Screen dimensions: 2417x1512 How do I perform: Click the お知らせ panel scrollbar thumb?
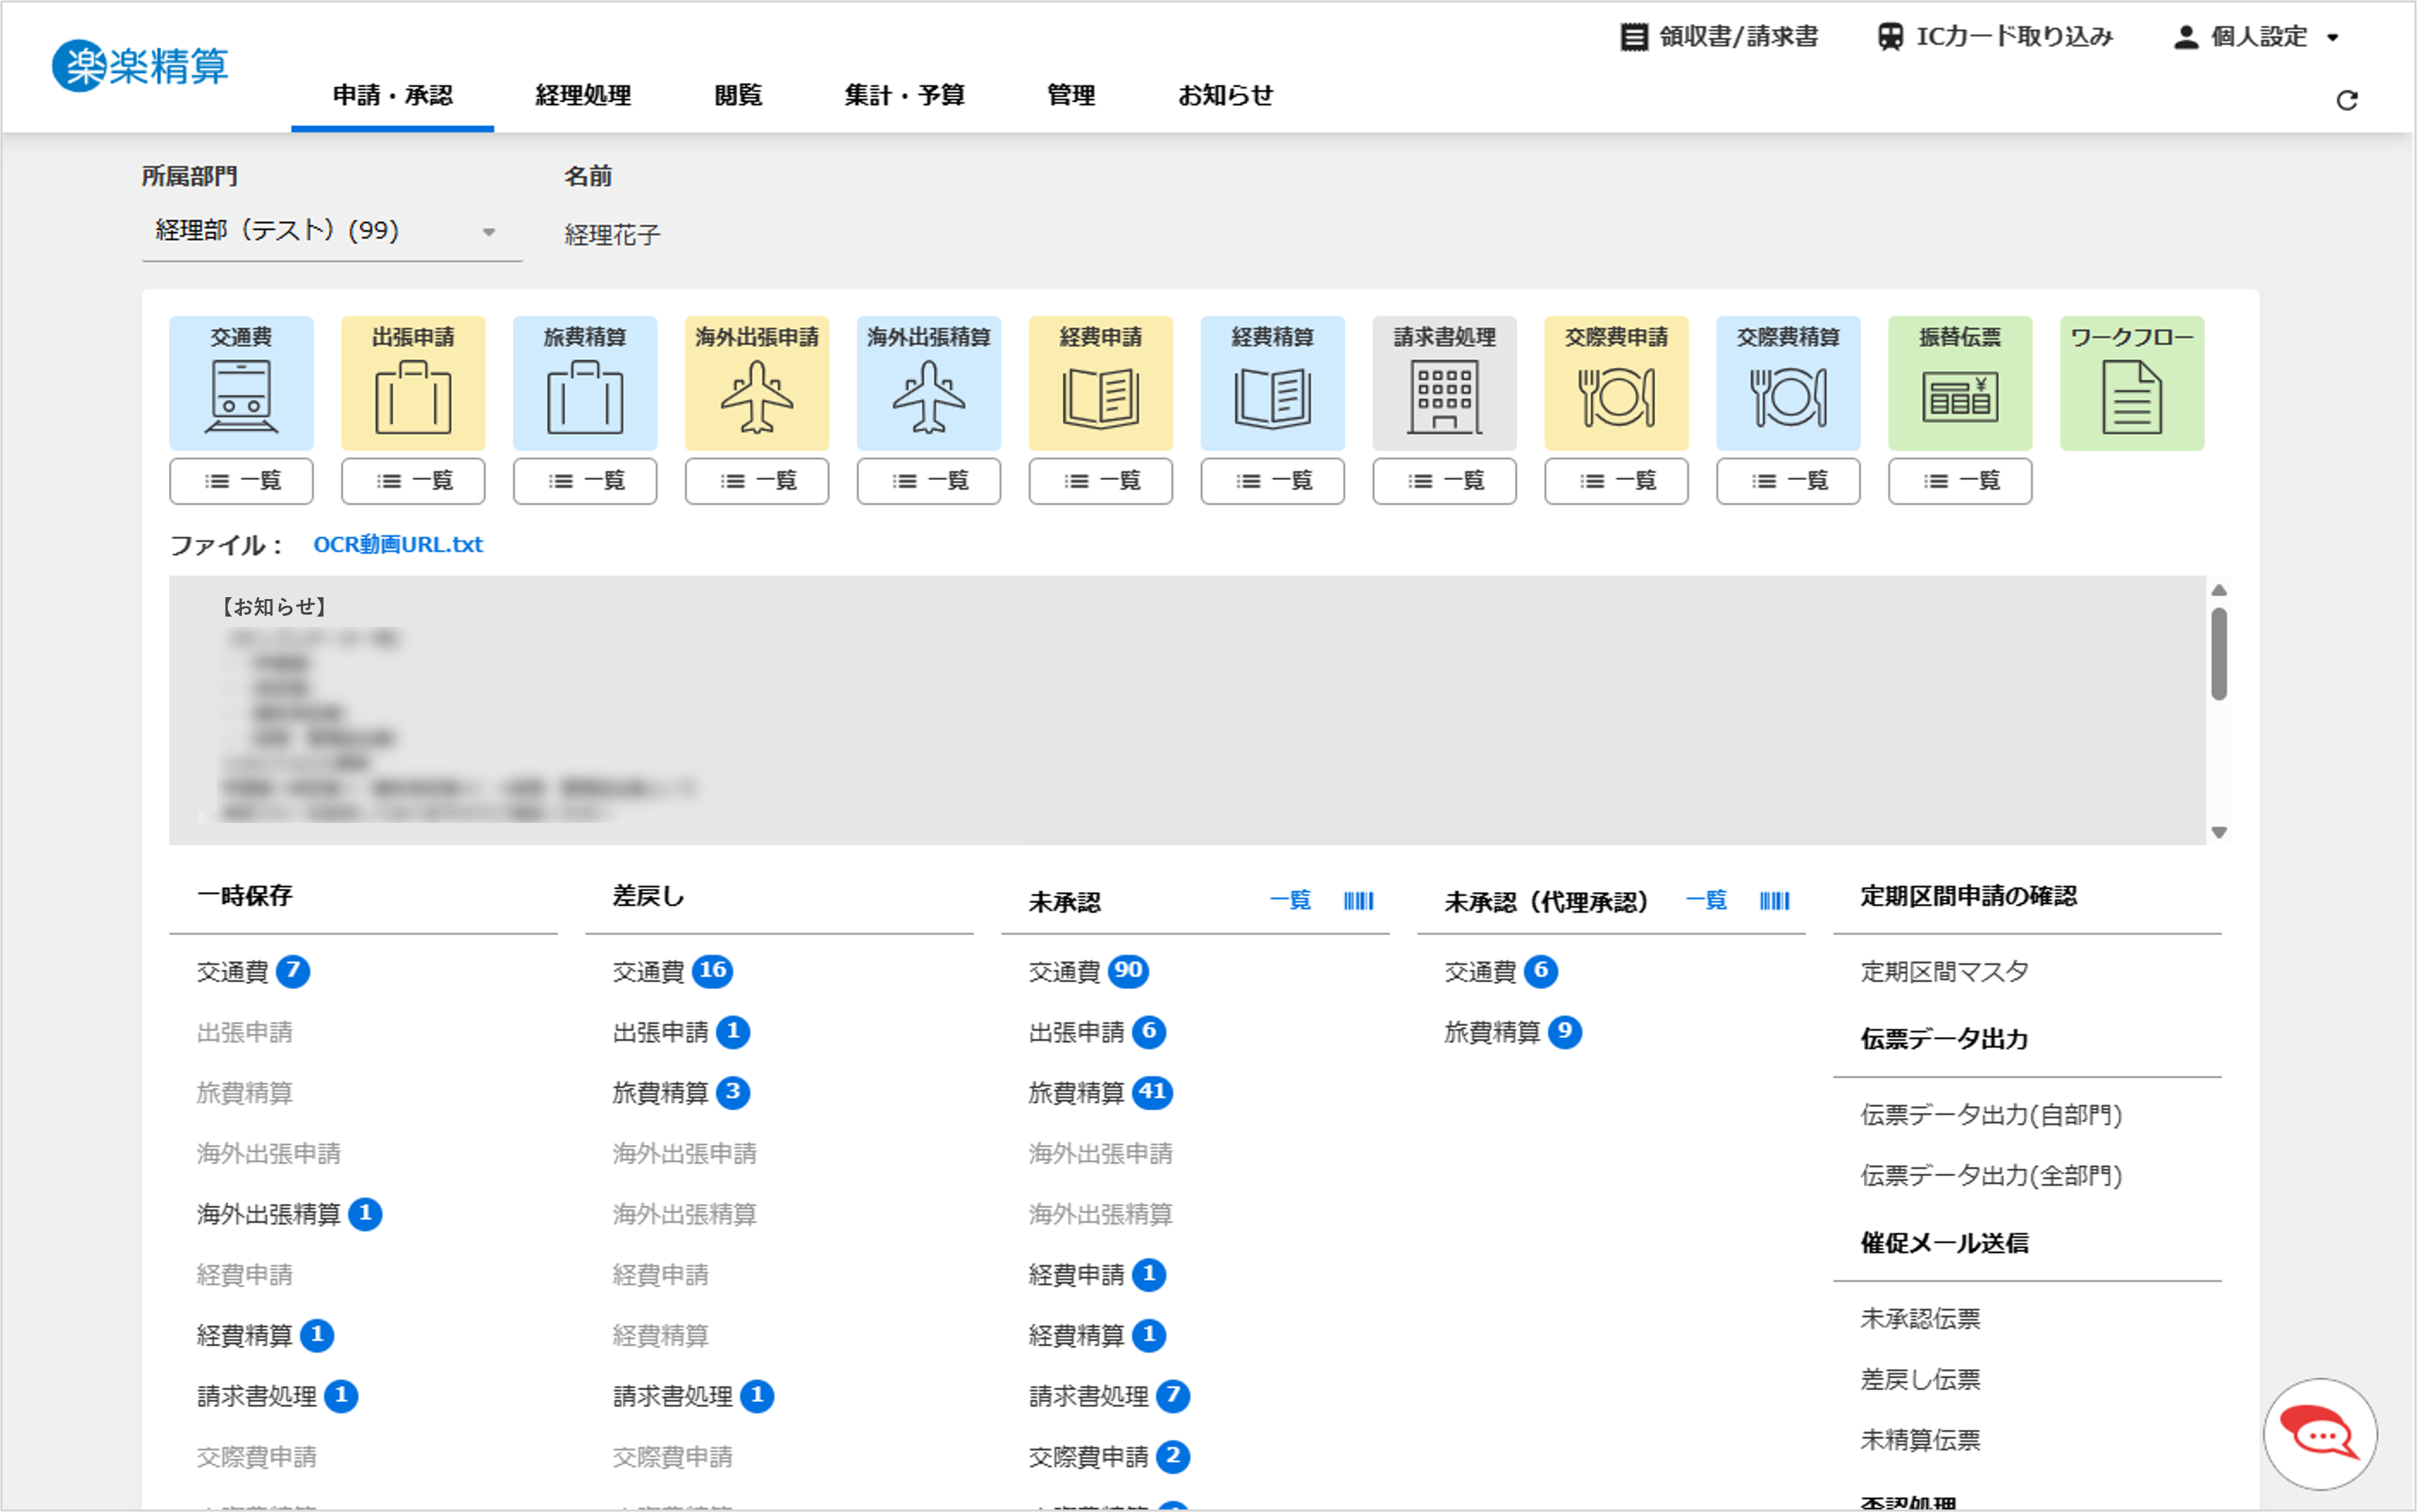pyautogui.click(x=2218, y=655)
